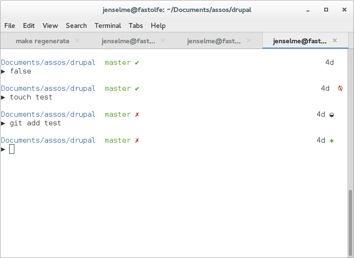Screen dimensions: 354x258
Task: Switch to the second jenselme@fast... tab
Action: [x=128, y=41]
